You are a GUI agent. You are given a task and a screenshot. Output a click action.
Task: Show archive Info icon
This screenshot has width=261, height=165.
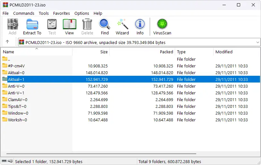[140, 24]
